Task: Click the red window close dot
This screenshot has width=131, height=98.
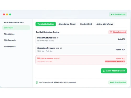Action: click(x=4, y=14)
